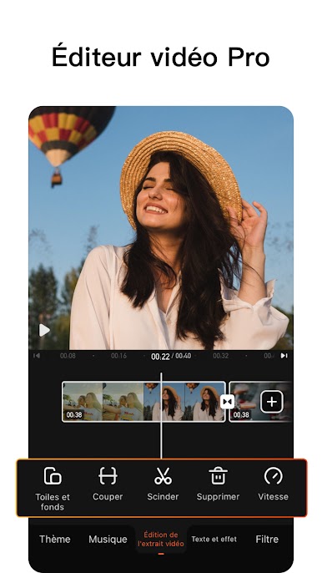The width and height of the screenshot is (322, 573).
Task: Select the Édition de l'extrait vidéo tab
Action: pos(161,539)
